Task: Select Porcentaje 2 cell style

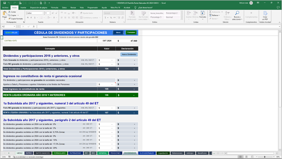Action: (172, 13)
